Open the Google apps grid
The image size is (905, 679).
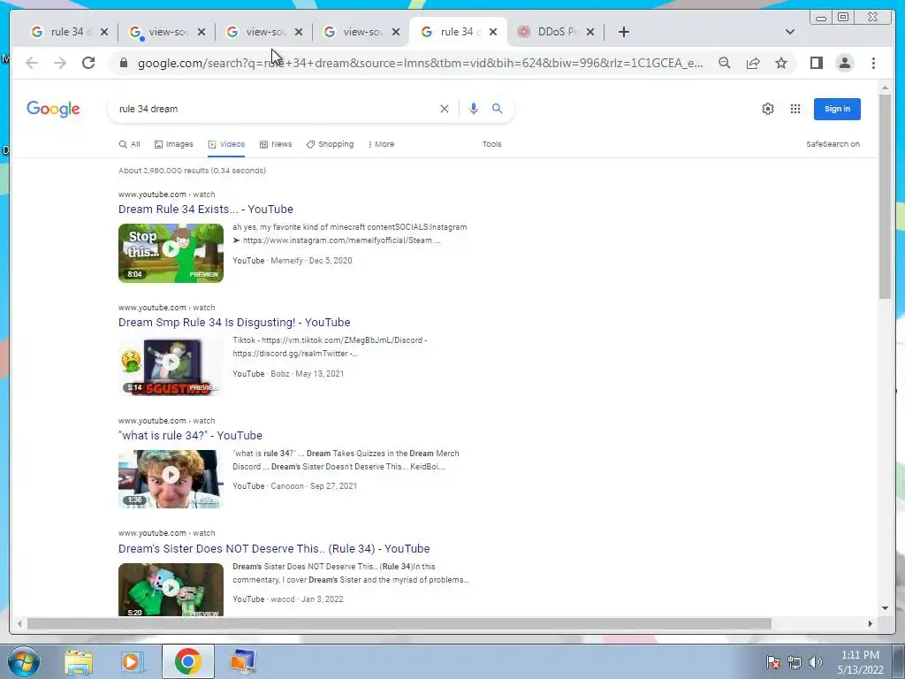click(x=795, y=109)
